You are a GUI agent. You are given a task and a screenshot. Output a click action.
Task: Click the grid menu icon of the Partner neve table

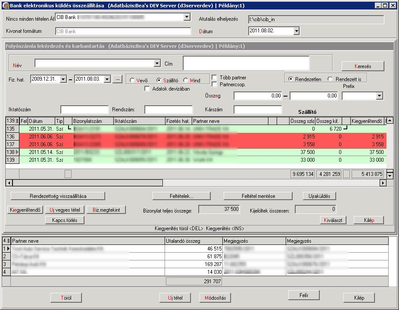coord(8,241)
